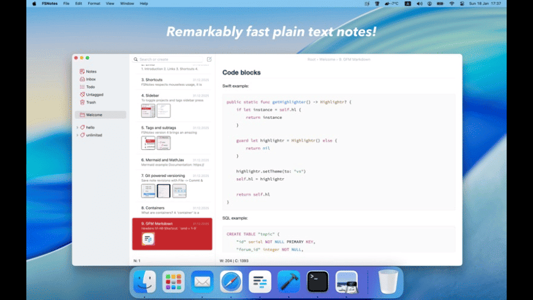The height and width of the screenshot is (300, 533).
Task: Expand the hello tag tree
Action: (x=77, y=127)
